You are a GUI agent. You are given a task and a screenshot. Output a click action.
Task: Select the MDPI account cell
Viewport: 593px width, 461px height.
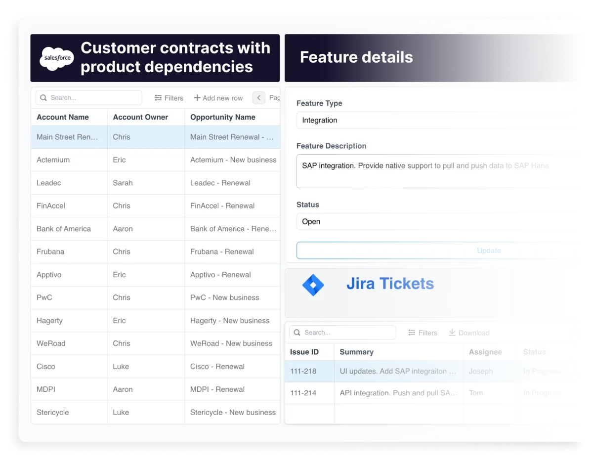[69, 389]
